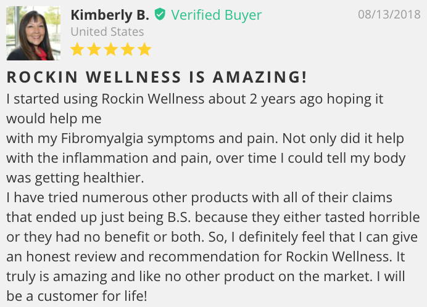
Task: Click the closing line 'be a customer for life!'
Action: click(x=77, y=296)
